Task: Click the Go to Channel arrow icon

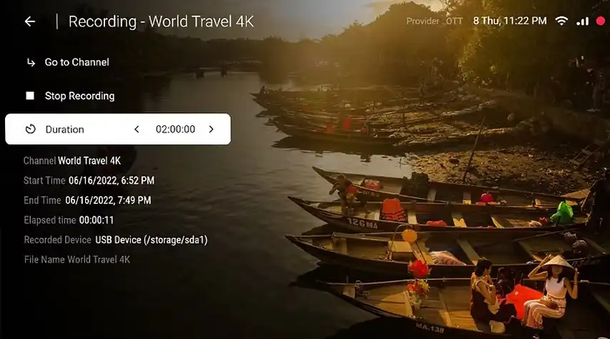Action: pyautogui.click(x=31, y=62)
